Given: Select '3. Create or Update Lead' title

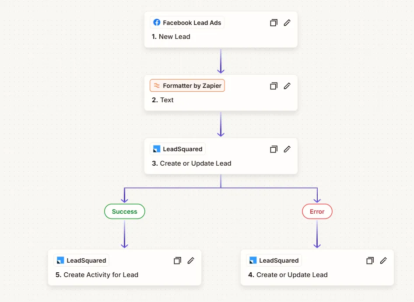Looking at the screenshot, I should tap(191, 163).
